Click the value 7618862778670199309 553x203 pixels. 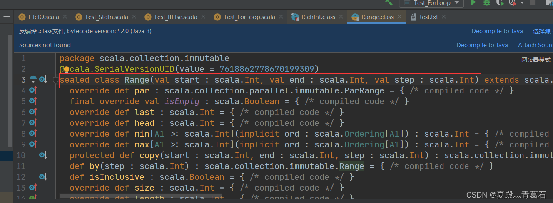click(x=267, y=69)
